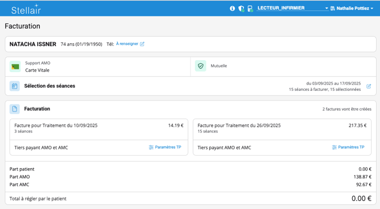Click Tiers payant AMO et AMC on first invoice

(x=41, y=148)
